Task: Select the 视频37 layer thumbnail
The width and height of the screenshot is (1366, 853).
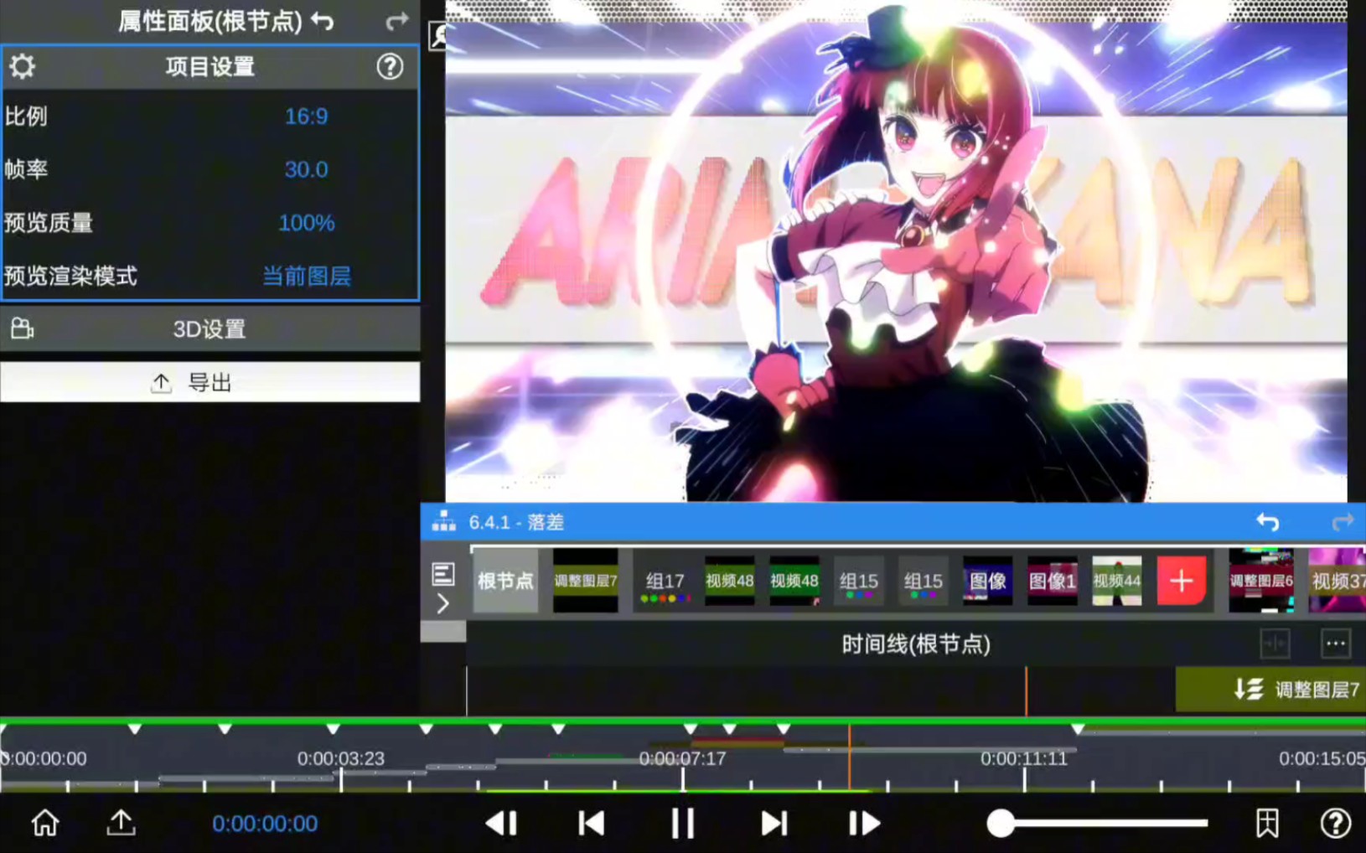Action: [x=1338, y=581]
